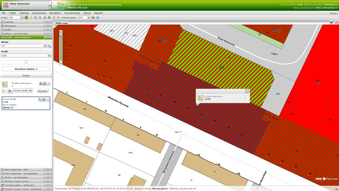Close the Działki ewidencyjne map popup
Screen dimensions: 339x191
tap(247, 91)
